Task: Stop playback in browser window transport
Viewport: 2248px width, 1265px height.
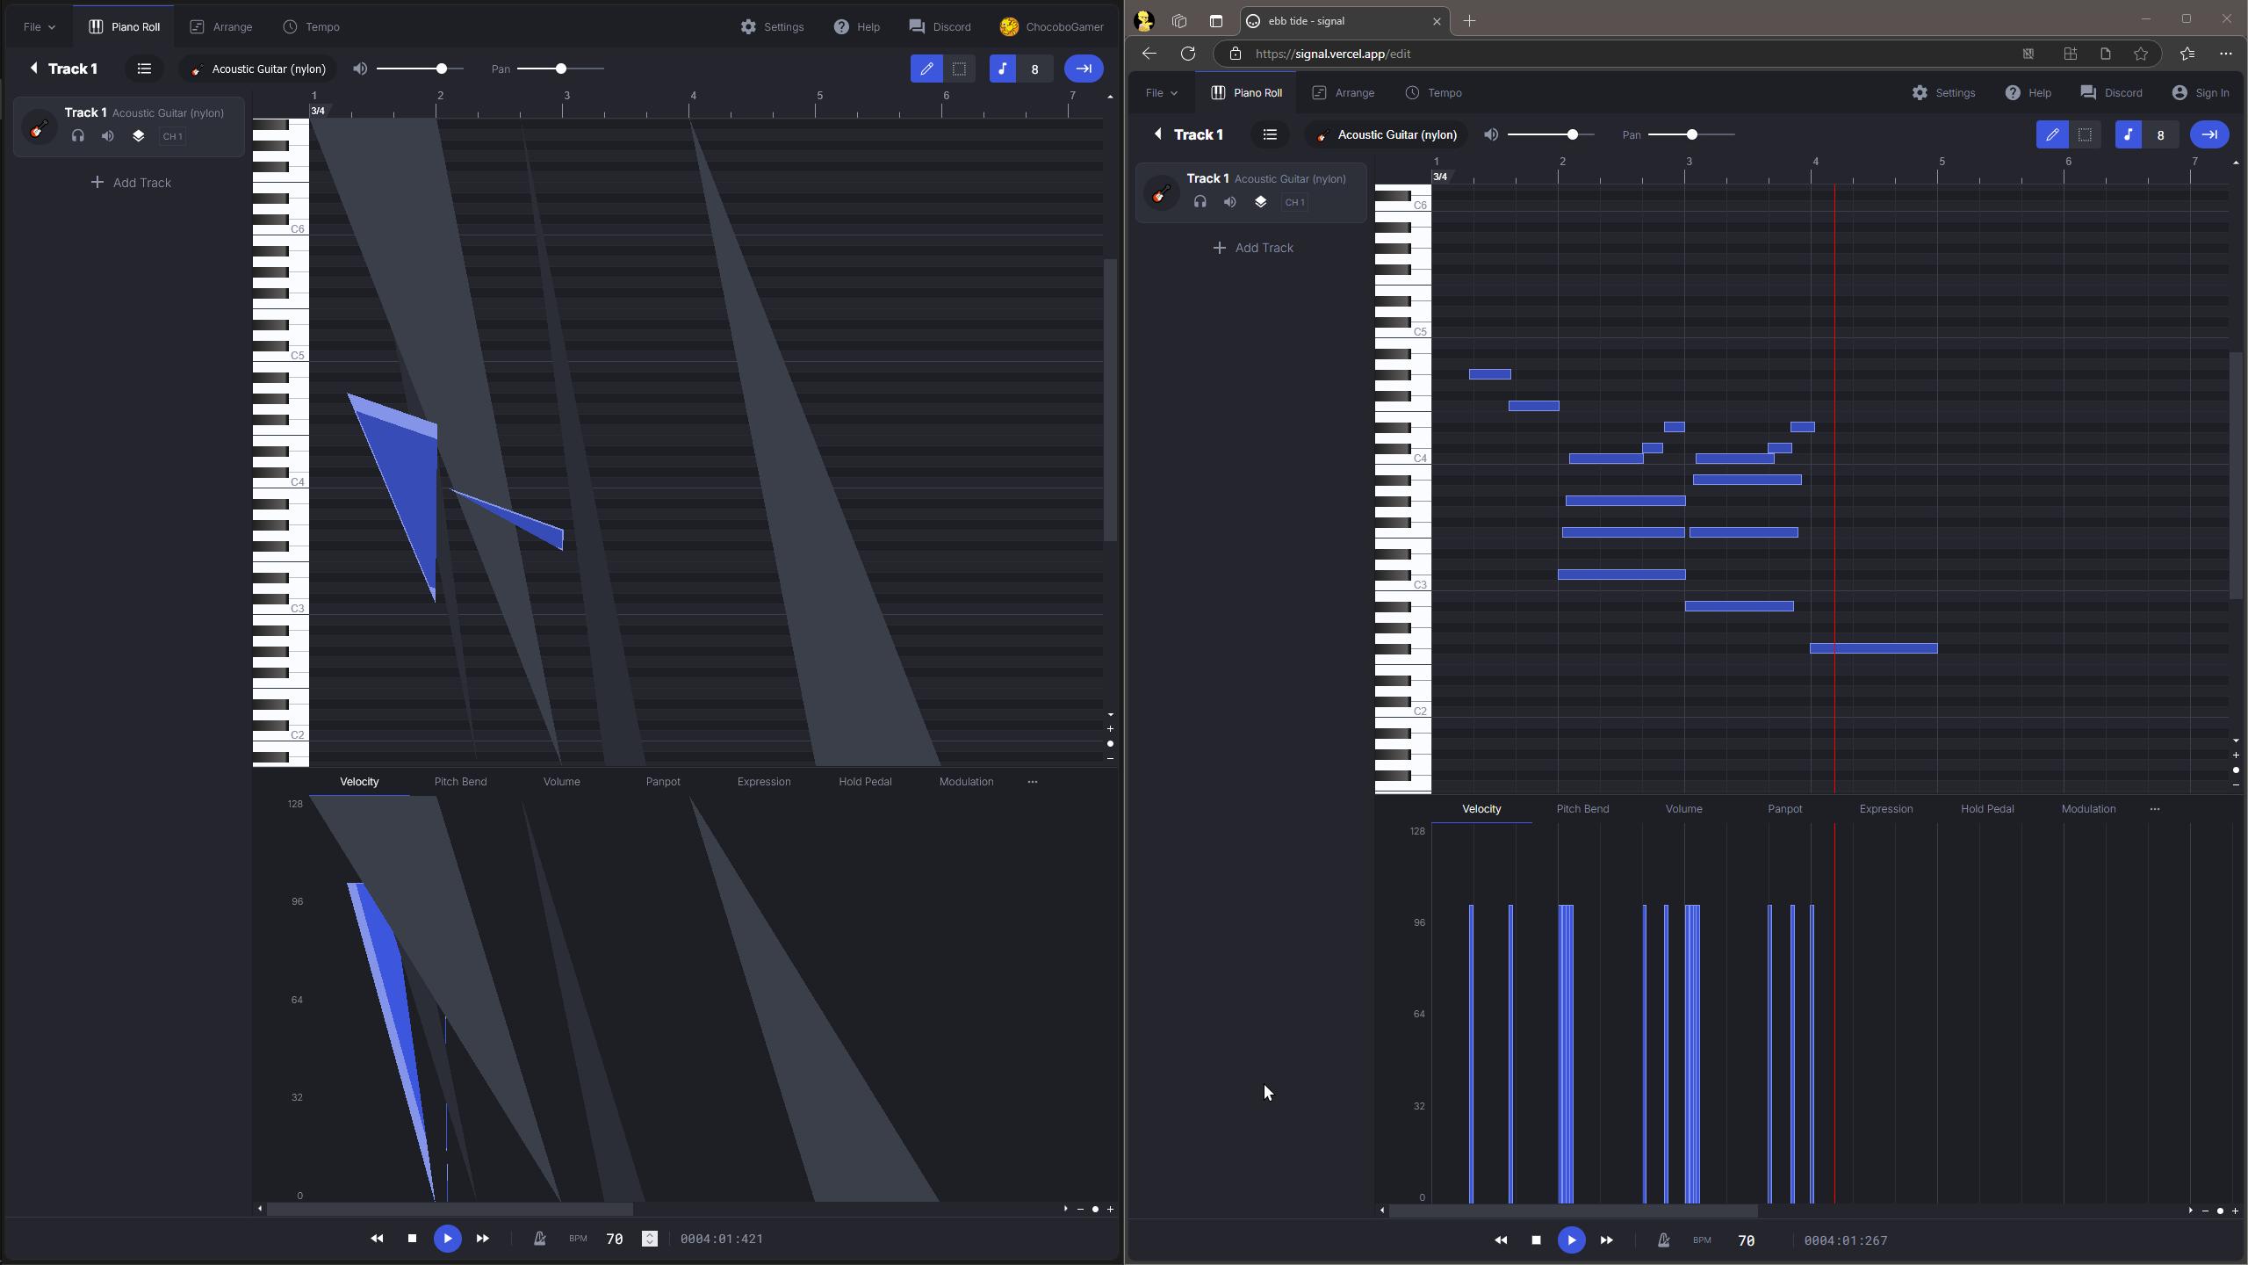Action: click(1536, 1240)
